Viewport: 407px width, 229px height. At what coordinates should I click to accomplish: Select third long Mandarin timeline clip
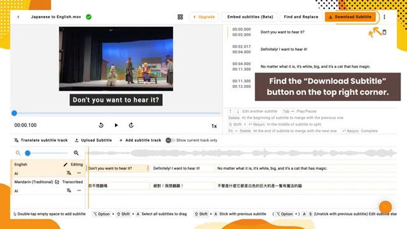[305, 186]
